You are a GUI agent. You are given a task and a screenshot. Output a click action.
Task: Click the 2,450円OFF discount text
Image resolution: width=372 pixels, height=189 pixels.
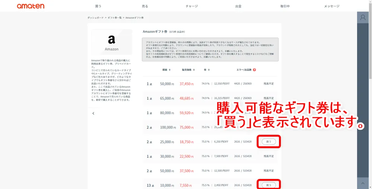point(221,185)
